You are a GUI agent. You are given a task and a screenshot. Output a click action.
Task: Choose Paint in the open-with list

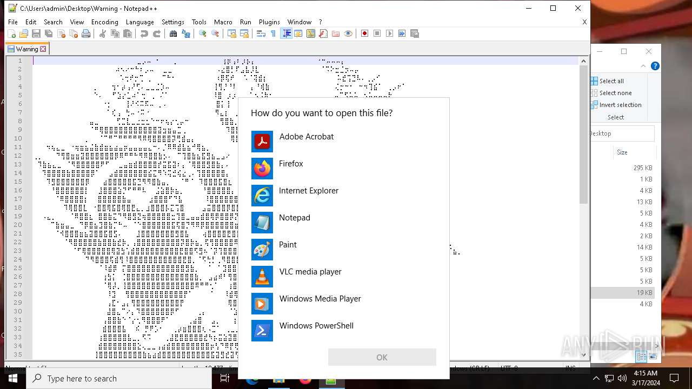click(x=344, y=249)
